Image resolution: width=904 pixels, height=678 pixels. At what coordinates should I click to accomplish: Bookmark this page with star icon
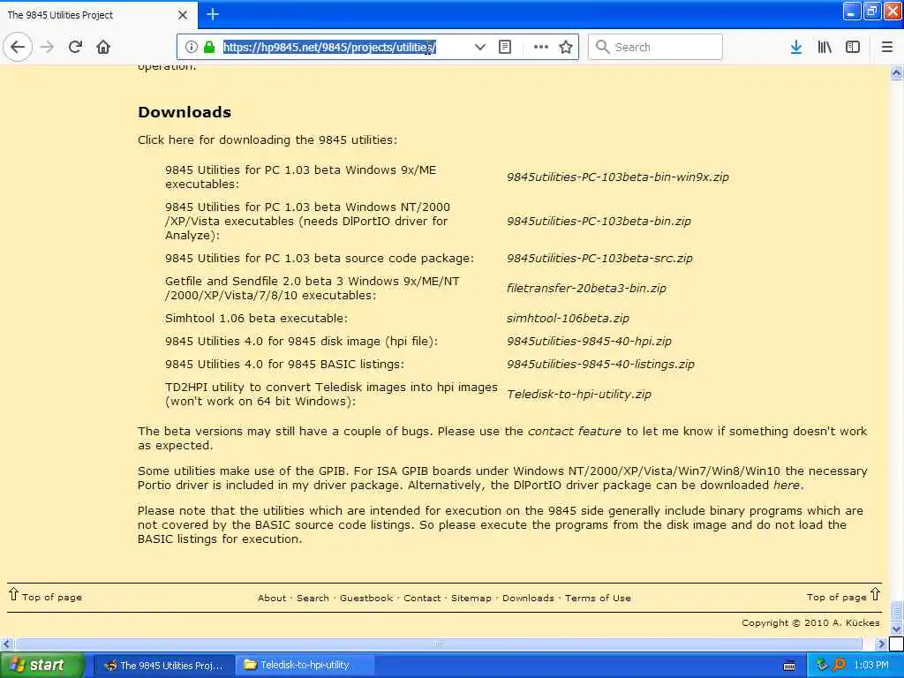pos(566,48)
